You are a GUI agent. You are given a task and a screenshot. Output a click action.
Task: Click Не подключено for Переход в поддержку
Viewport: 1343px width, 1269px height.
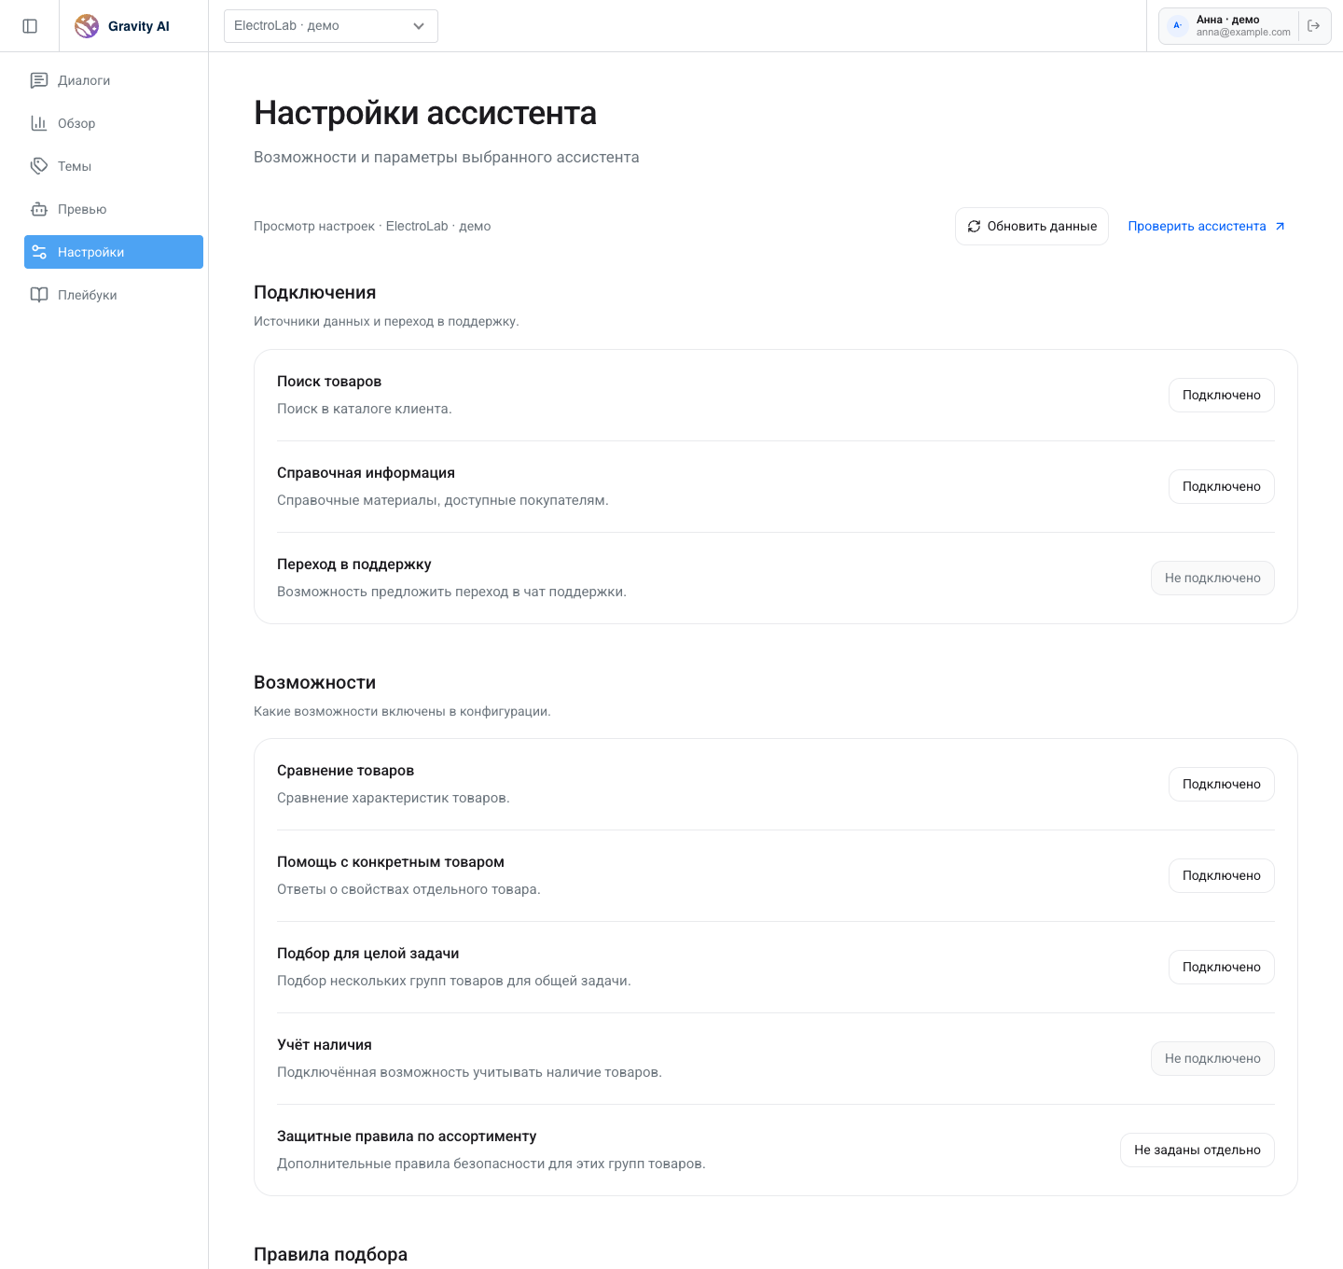pyautogui.click(x=1212, y=579)
